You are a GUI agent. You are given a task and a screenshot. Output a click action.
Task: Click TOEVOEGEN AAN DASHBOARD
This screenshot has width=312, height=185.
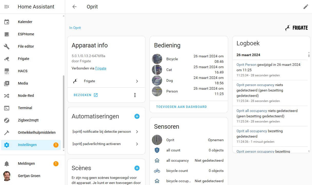(x=181, y=107)
